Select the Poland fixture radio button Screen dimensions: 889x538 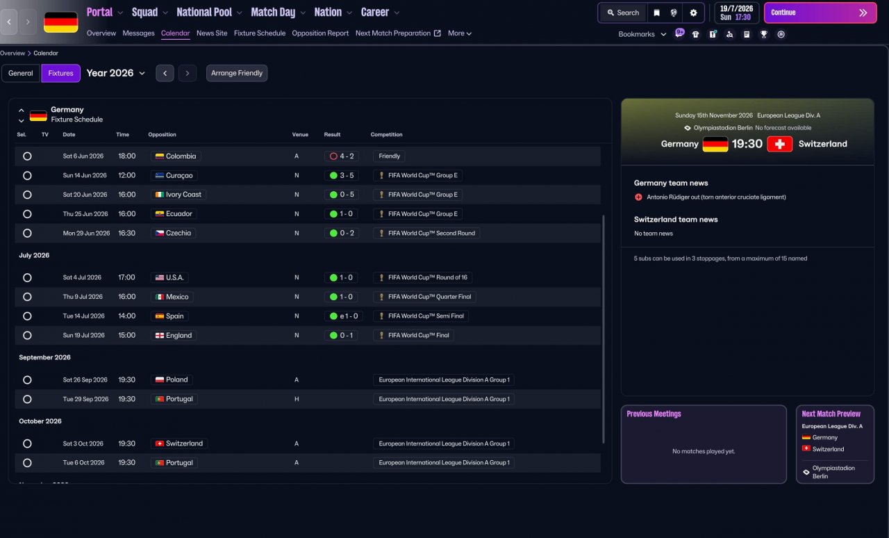coord(27,380)
